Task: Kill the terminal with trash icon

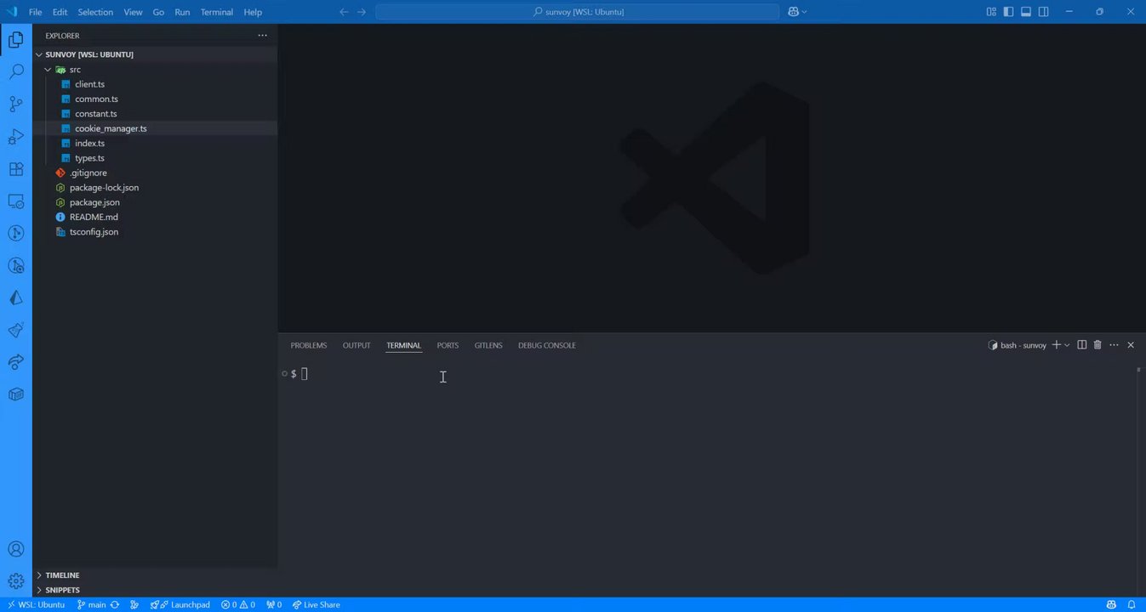Action: click(1098, 345)
